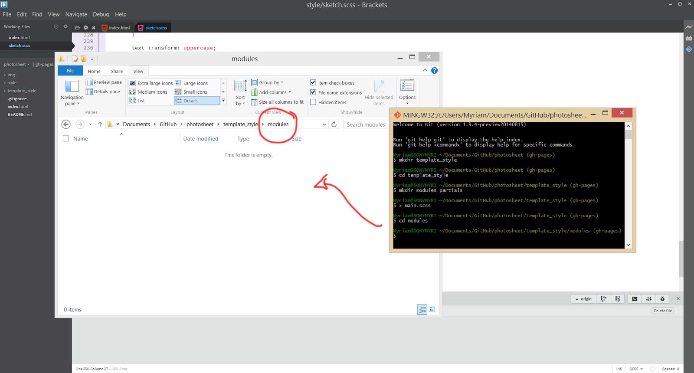The image size is (694, 373).
Task: Toggle File name extensions checkbox
Action: click(313, 92)
